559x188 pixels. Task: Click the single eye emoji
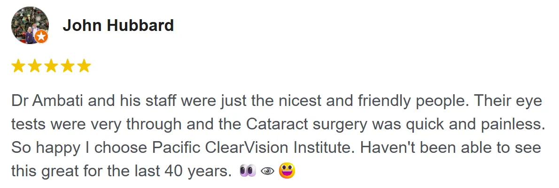click(267, 172)
